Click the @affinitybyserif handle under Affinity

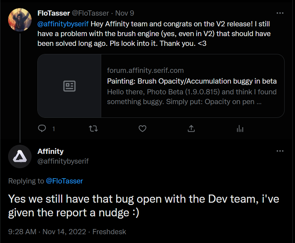coord(63,161)
